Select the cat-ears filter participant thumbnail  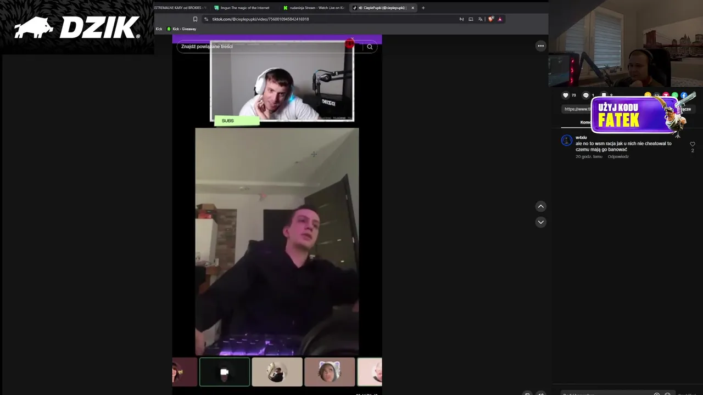click(x=330, y=372)
